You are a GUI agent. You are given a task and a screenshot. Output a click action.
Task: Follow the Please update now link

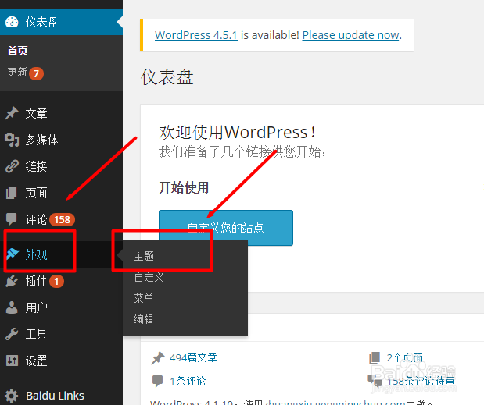pos(350,35)
